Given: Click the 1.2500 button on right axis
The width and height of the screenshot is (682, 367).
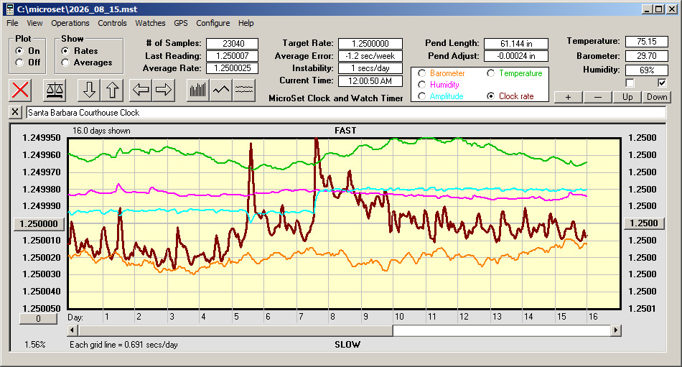Looking at the screenshot, I should pyautogui.click(x=644, y=223).
